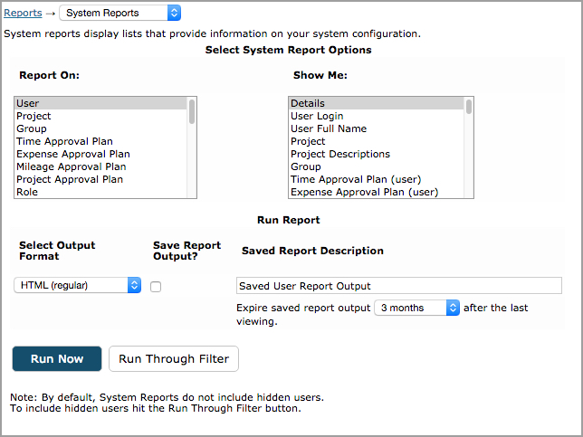Viewport: 583px width, 437px height.
Task: Click the Run Now button
Action: click(x=57, y=358)
